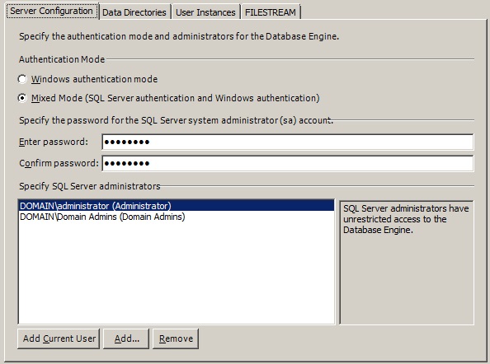The width and height of the screenshot is (490, 364).
Task: Click the Mixed Mode label text
Action: point(176,98)
